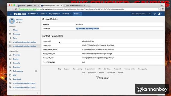
Task: Open the Dashboard dropdown menu
Action: click(x=33, y=14)
